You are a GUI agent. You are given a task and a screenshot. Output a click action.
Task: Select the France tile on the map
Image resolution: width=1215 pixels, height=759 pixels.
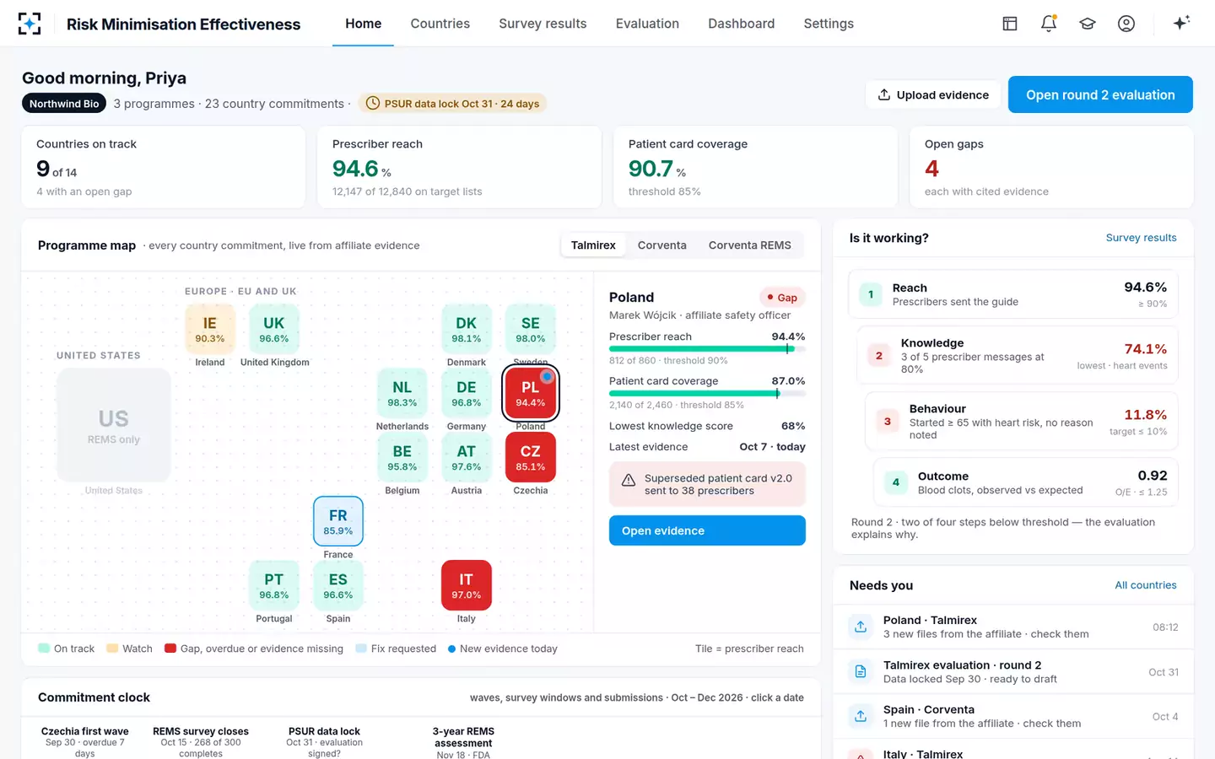pyautogui.click(x=338, y=522)
